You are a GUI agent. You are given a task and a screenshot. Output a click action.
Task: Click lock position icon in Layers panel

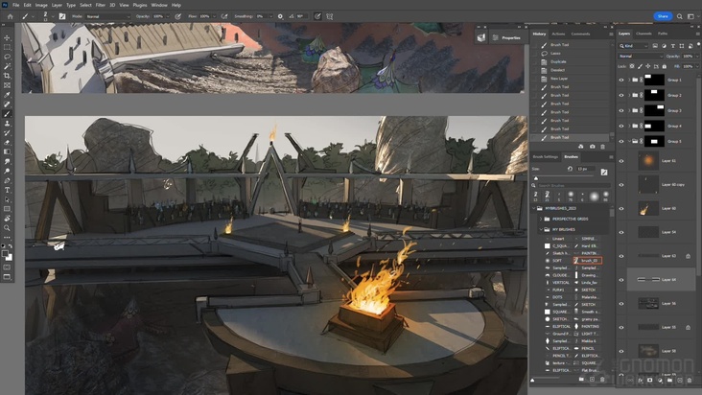click(648, 67)
